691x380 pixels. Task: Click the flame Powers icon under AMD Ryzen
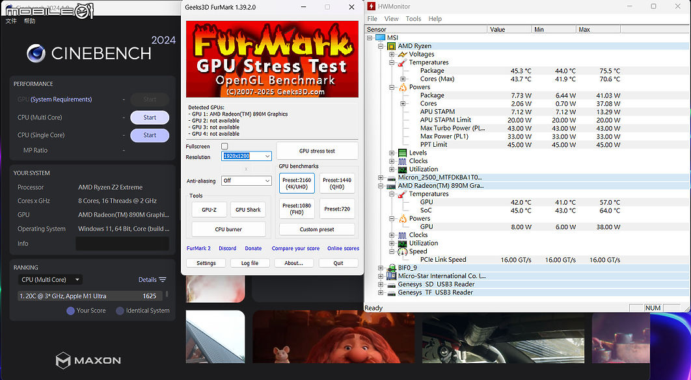point(402,87)
